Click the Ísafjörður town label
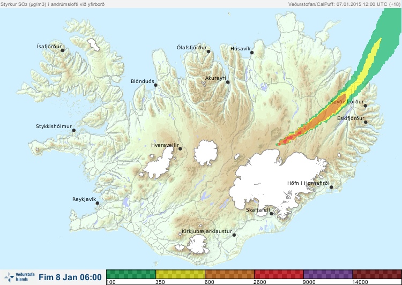Viewport: 402px width, 285px height. [x=49, y=47]
